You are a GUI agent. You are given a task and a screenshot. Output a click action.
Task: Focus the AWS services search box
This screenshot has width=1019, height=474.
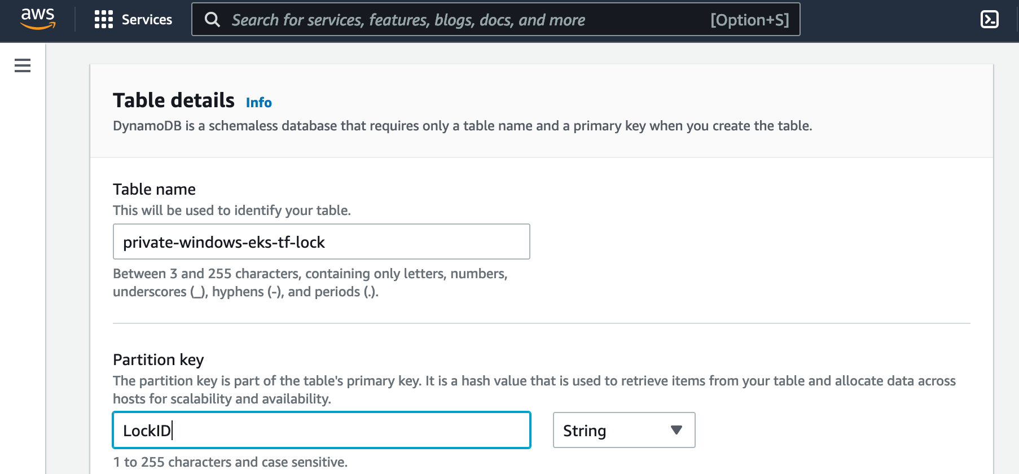[451, 20]
